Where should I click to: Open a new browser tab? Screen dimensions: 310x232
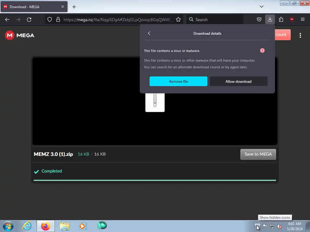coord(74,7)
